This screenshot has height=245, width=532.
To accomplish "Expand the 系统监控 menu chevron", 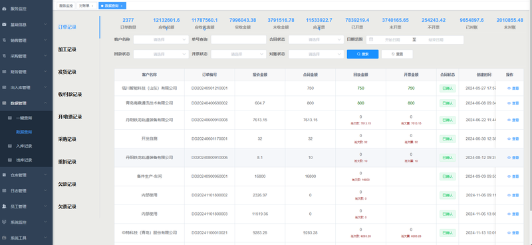I will click(x=46, y=222).
